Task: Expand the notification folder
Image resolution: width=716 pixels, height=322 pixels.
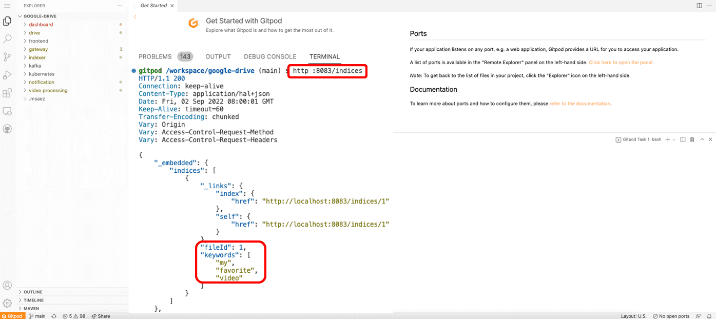Action: (x=42, y=82)
